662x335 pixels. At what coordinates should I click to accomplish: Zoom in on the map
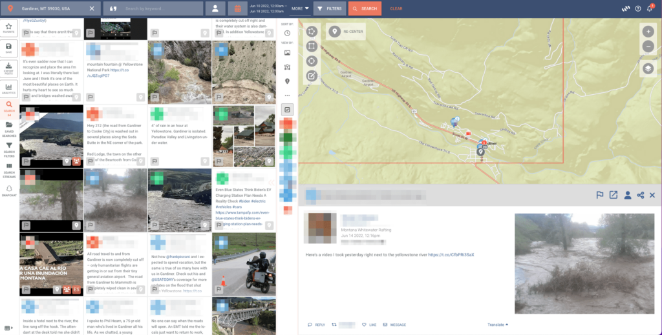pyautogui.click(x=648, y=32)
